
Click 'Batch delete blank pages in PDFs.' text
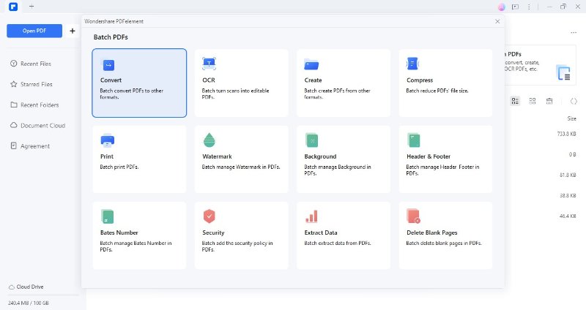tap(444, 243)
